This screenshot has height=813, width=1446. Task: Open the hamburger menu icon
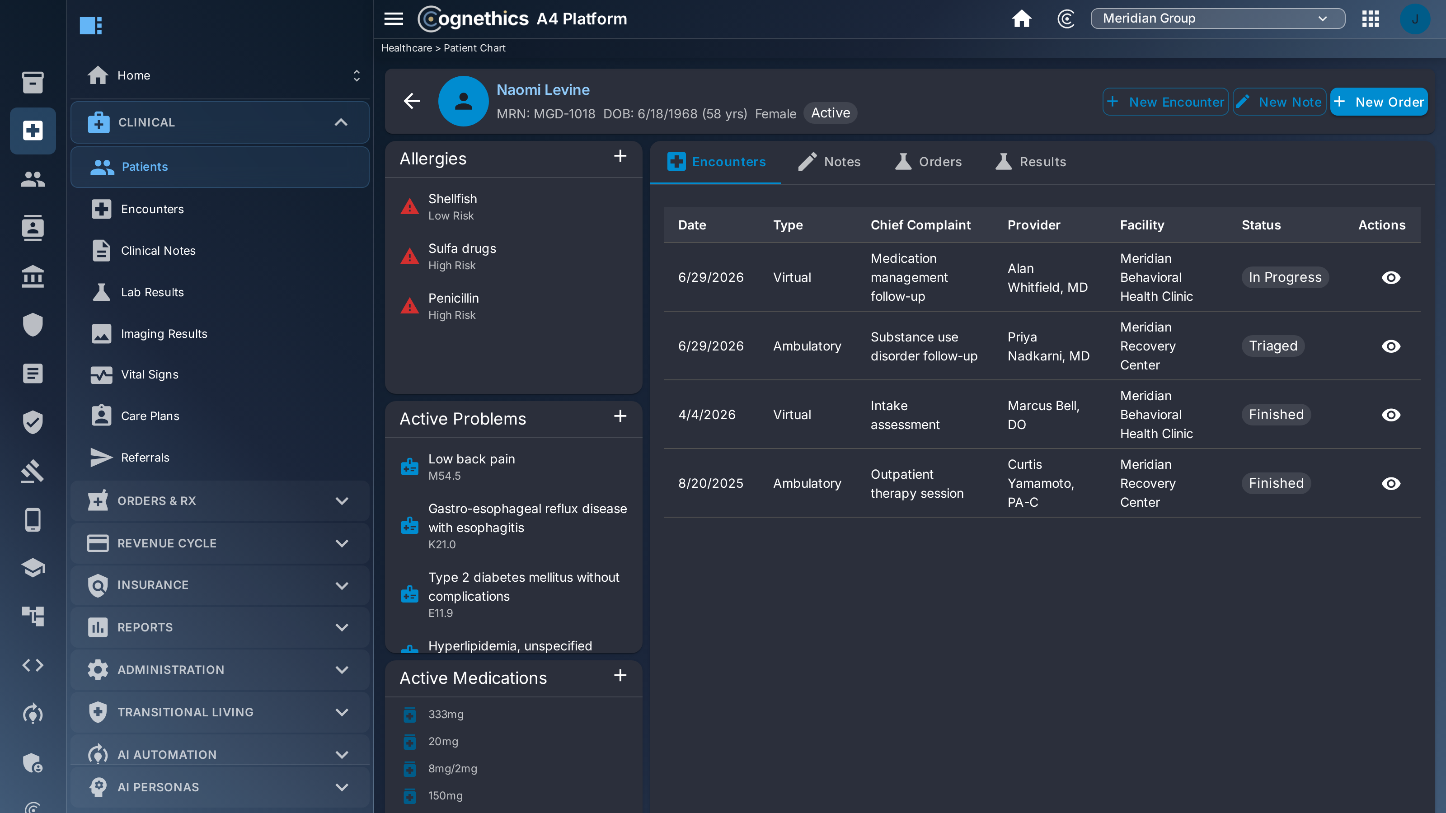pos(394,19)
